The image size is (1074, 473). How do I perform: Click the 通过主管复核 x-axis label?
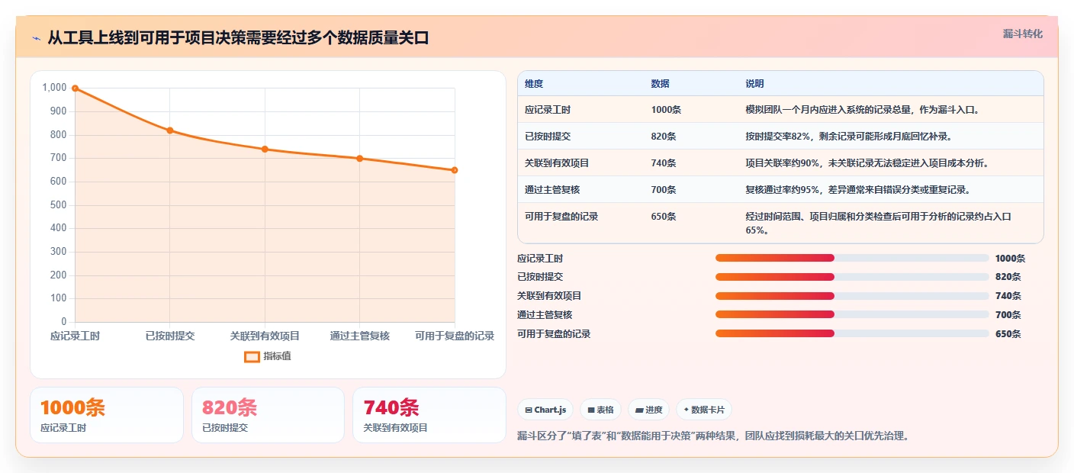pos(360,336)
